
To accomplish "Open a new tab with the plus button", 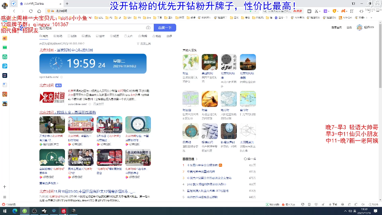I will tap(67, 4).
